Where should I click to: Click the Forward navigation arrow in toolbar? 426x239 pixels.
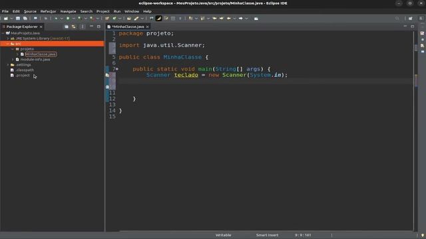point(241,19)
